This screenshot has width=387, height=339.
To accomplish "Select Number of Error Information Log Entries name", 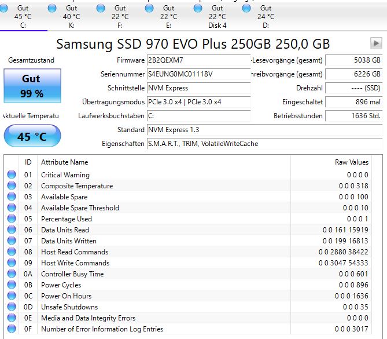I will 102,329.
